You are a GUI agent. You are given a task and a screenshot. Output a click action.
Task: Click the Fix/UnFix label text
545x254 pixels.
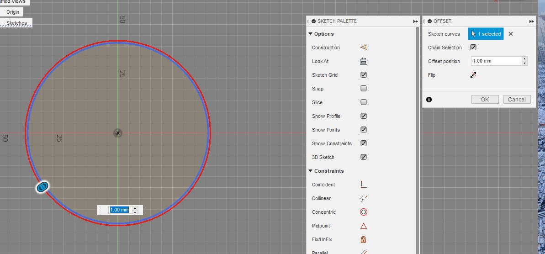(x=322, y=239)
